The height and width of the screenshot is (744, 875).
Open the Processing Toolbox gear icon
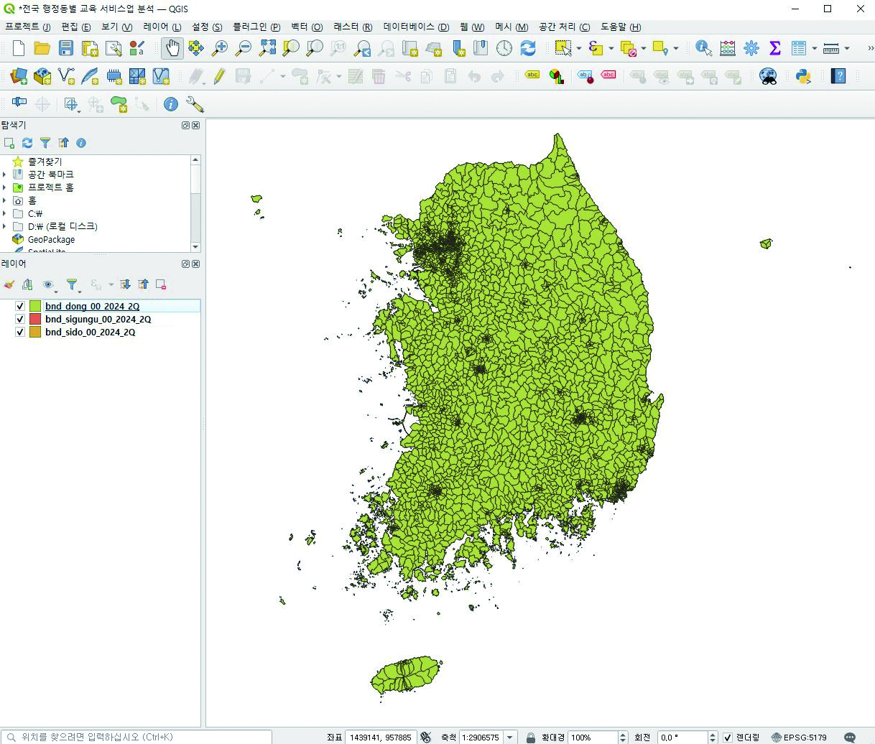[751, 48]
